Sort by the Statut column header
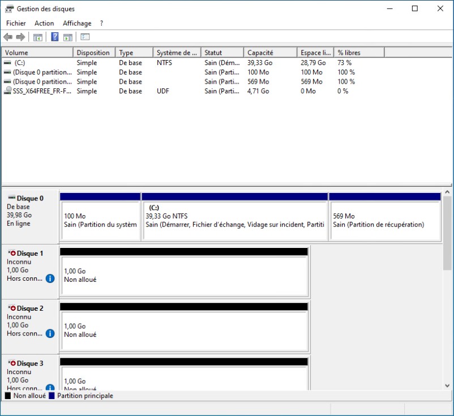This screenshot has height=416, width=454. tap(222, 53)
